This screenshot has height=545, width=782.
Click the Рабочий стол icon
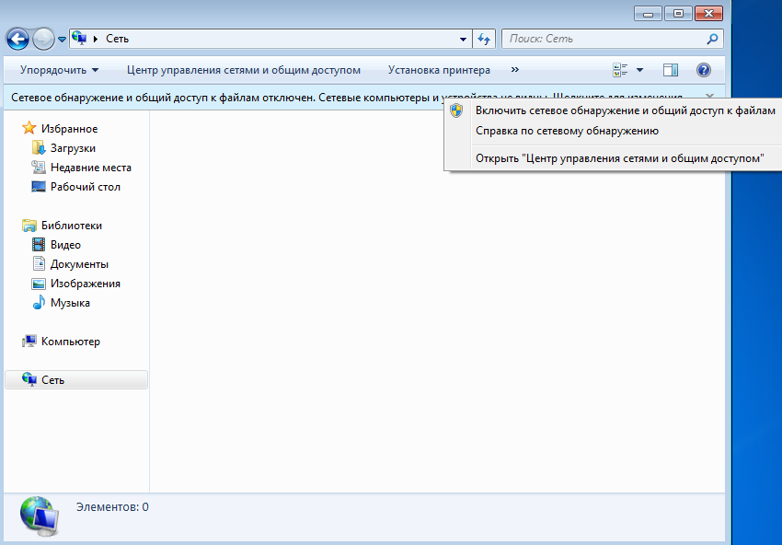(39, 187)
